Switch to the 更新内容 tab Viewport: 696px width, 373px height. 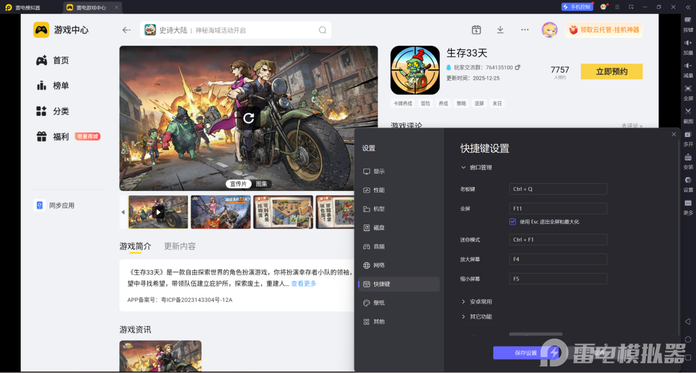click(180, 246)
